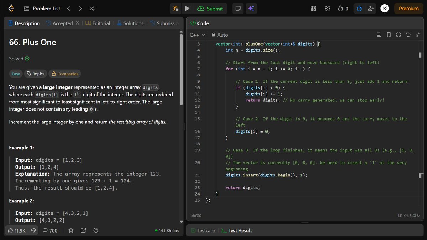Switch to the Description tab

coord(24,23)
